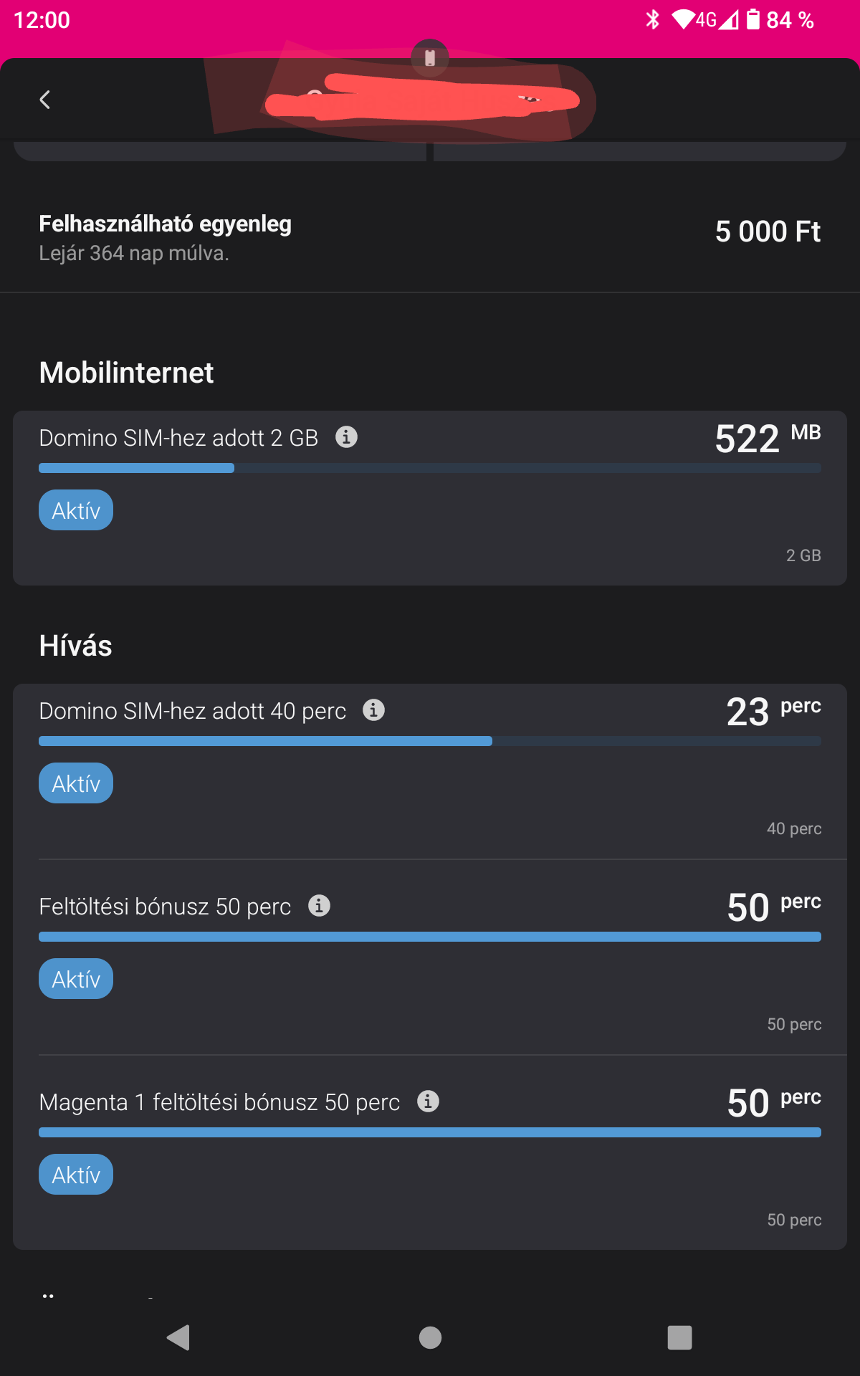Show info for Feltöltési bónusz 50 perc
860x1376 pixels.
(x=319, y=905)
